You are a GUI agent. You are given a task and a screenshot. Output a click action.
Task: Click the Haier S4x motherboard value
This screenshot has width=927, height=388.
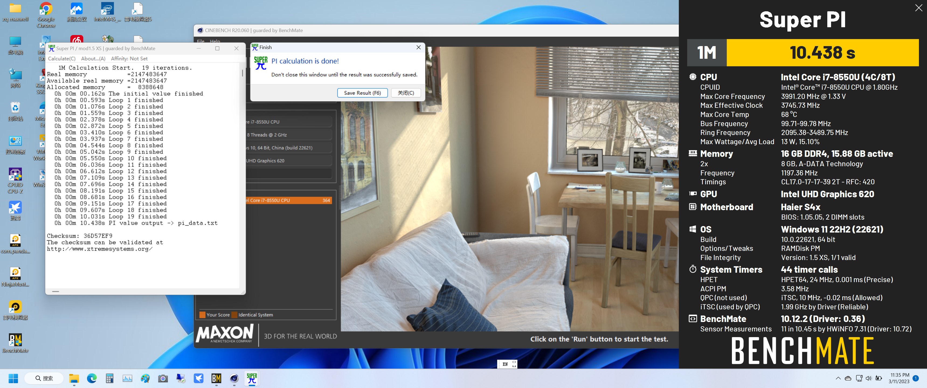(800, 207)
